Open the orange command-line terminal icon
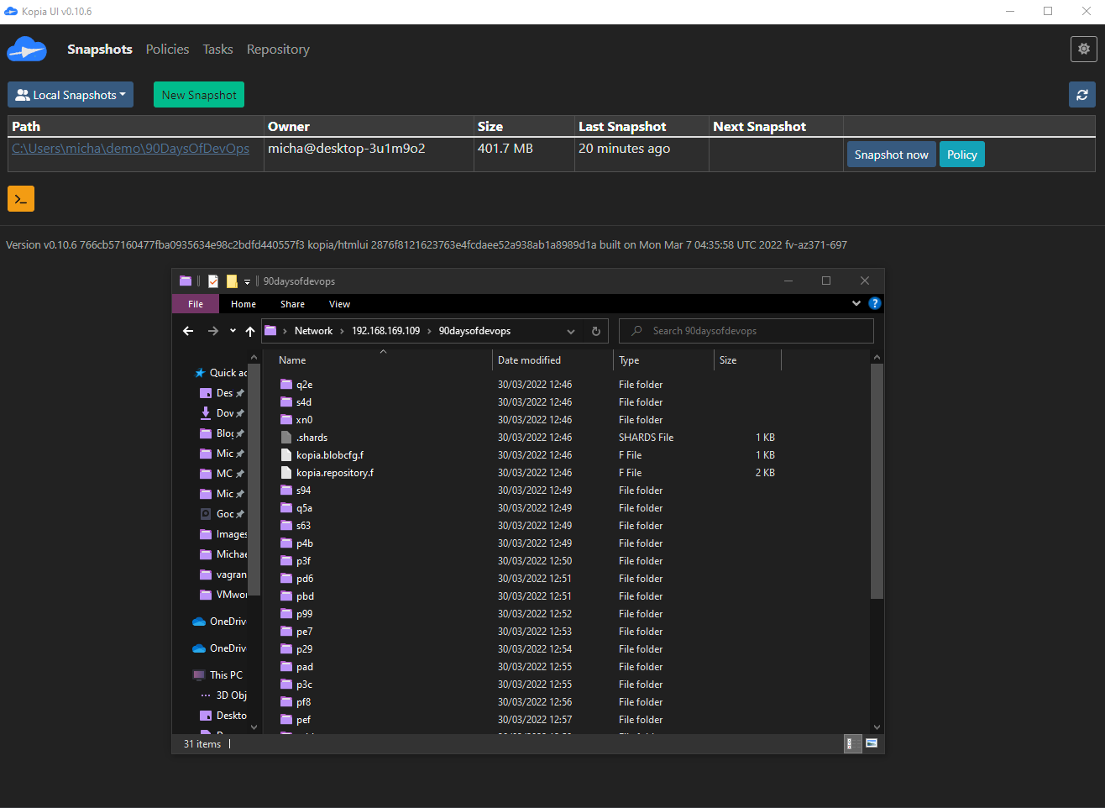 pos(21,199)
